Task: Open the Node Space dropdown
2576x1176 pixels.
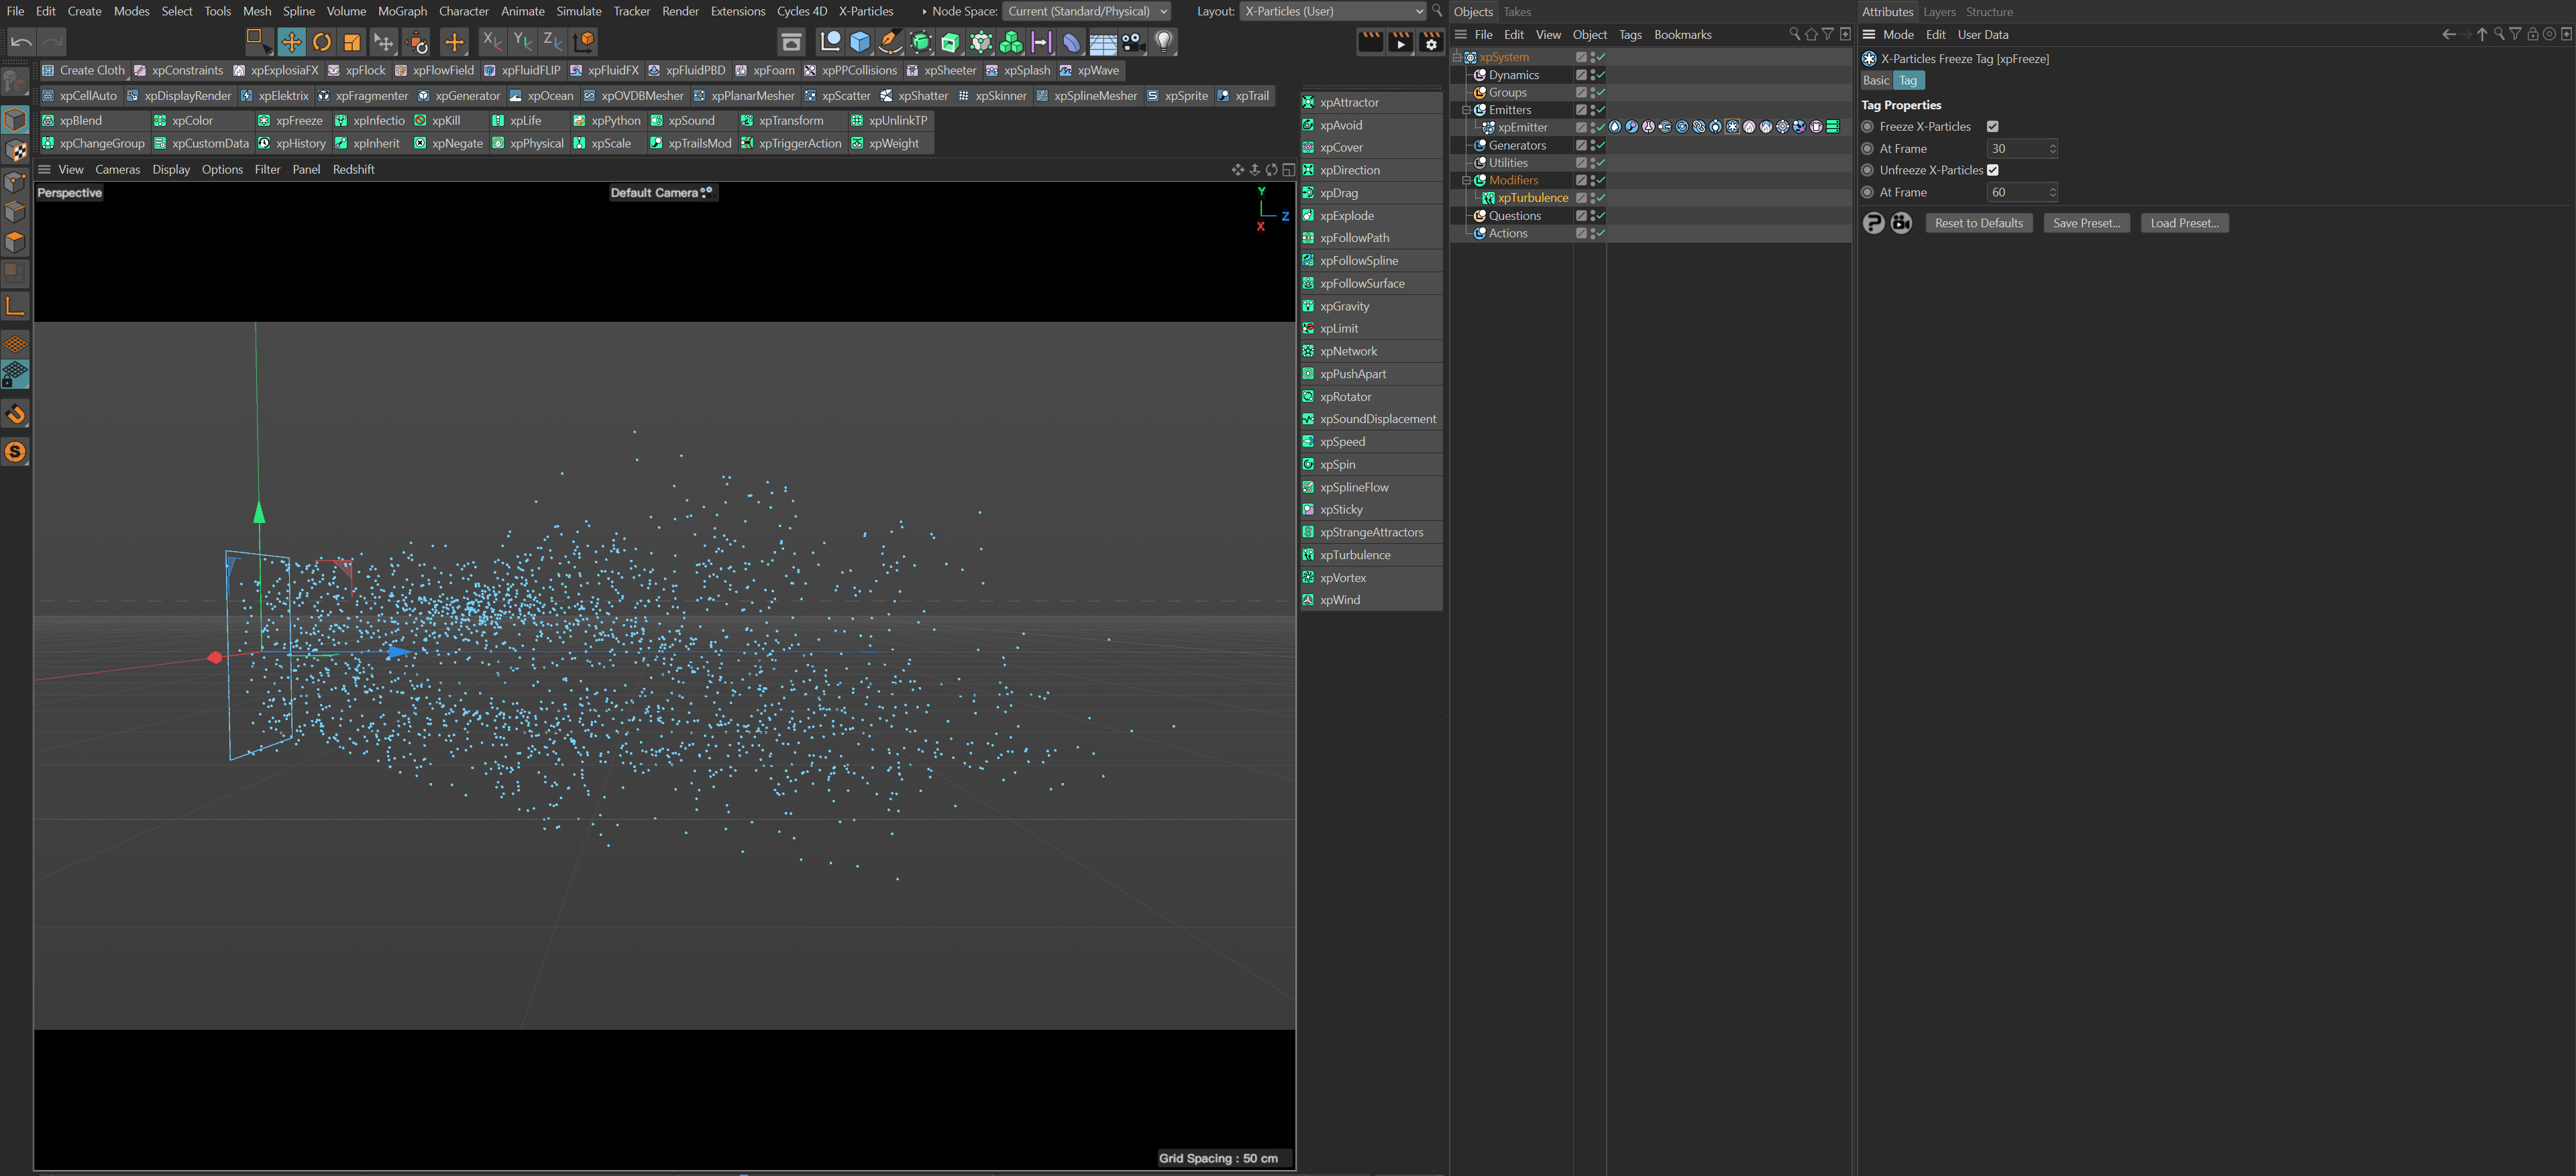Action: [x=1086, y=12]
